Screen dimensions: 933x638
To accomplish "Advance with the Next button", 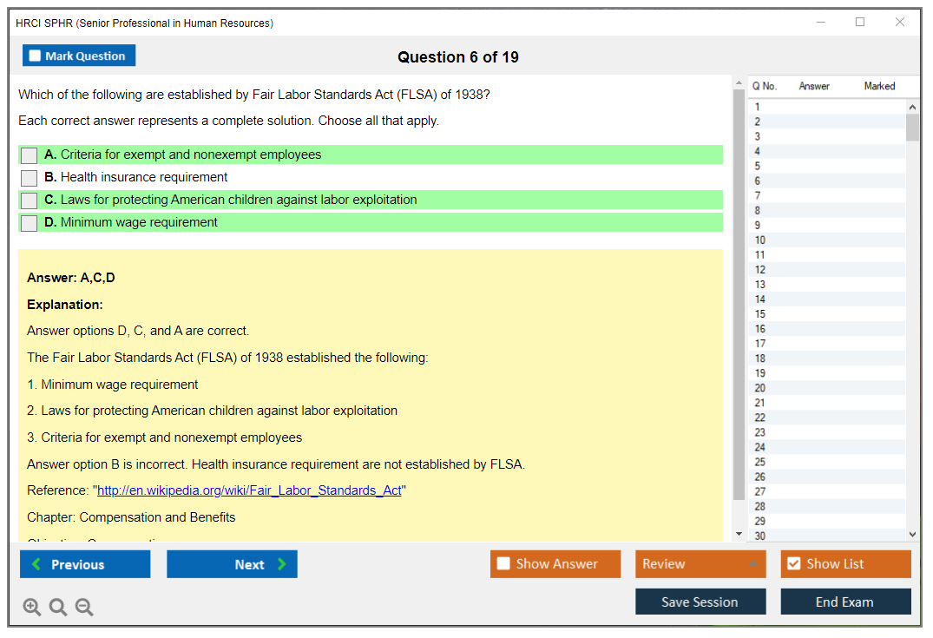I will [232, 564].
